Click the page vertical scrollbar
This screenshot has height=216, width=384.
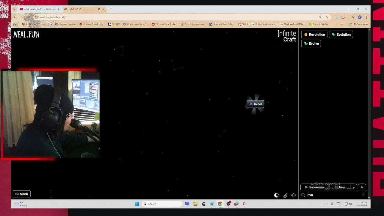369,113
